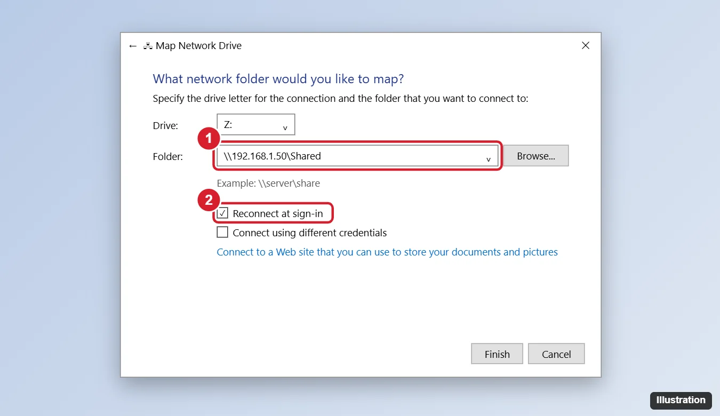Open the Drive letter dropdown showing Z:
The height and width of the screenshot is (416, 720).
click(256, 125)
